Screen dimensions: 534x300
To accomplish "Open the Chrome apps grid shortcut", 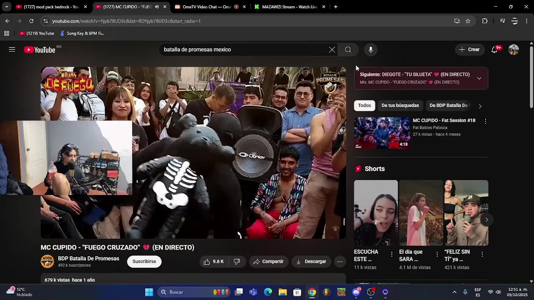I will 7,33.
